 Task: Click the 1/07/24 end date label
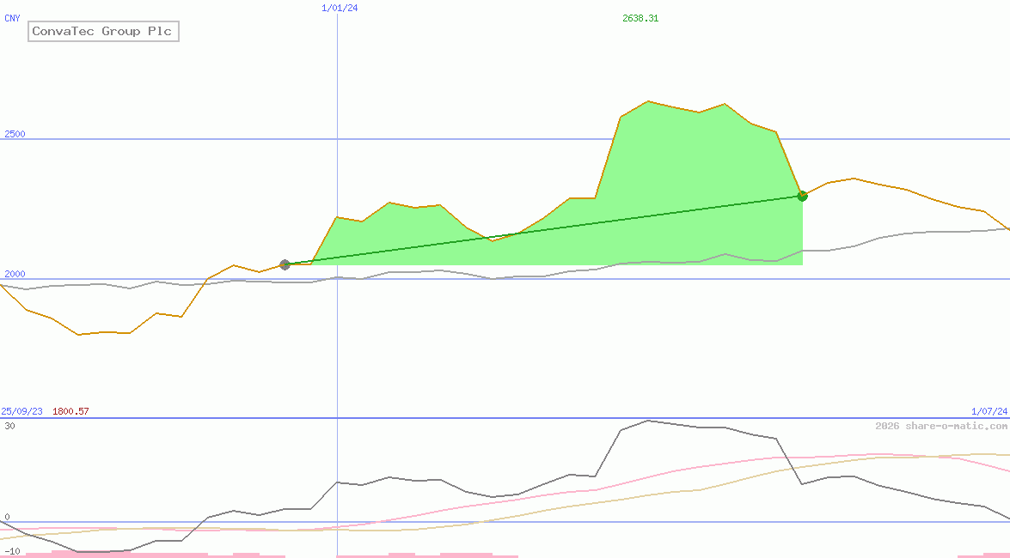coord(989,411)
